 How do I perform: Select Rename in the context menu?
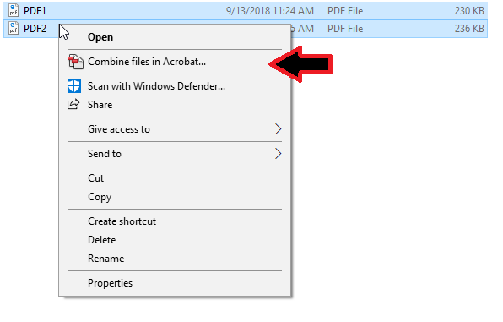click(105, 259)
